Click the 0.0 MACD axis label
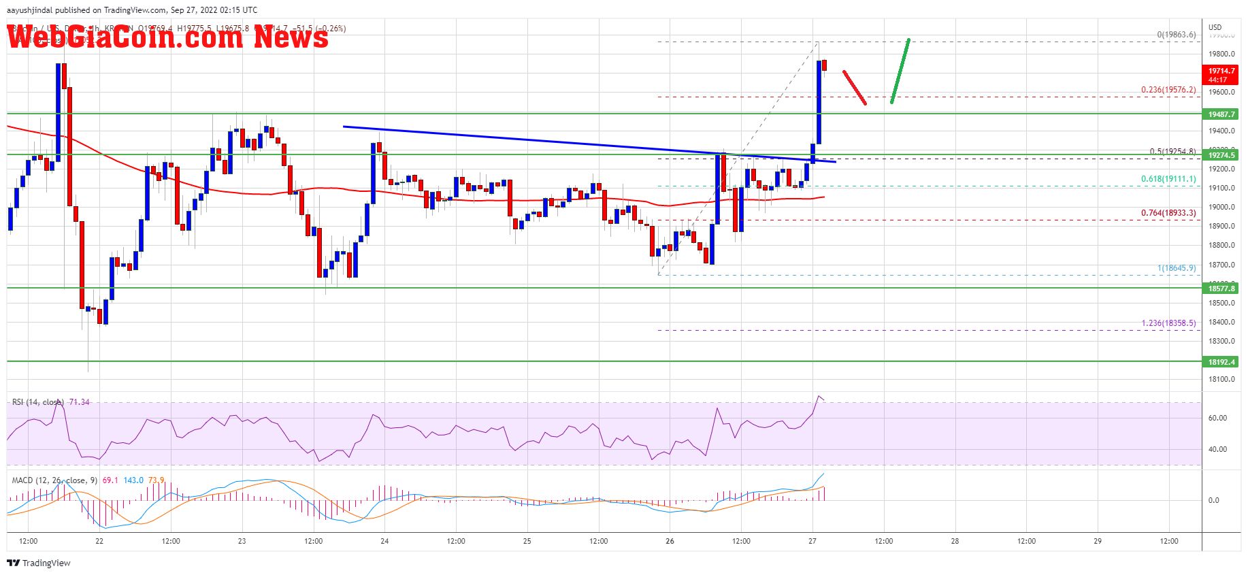Image resolution: width=1248 pixels, height=575 pixels. [1213, 500]
